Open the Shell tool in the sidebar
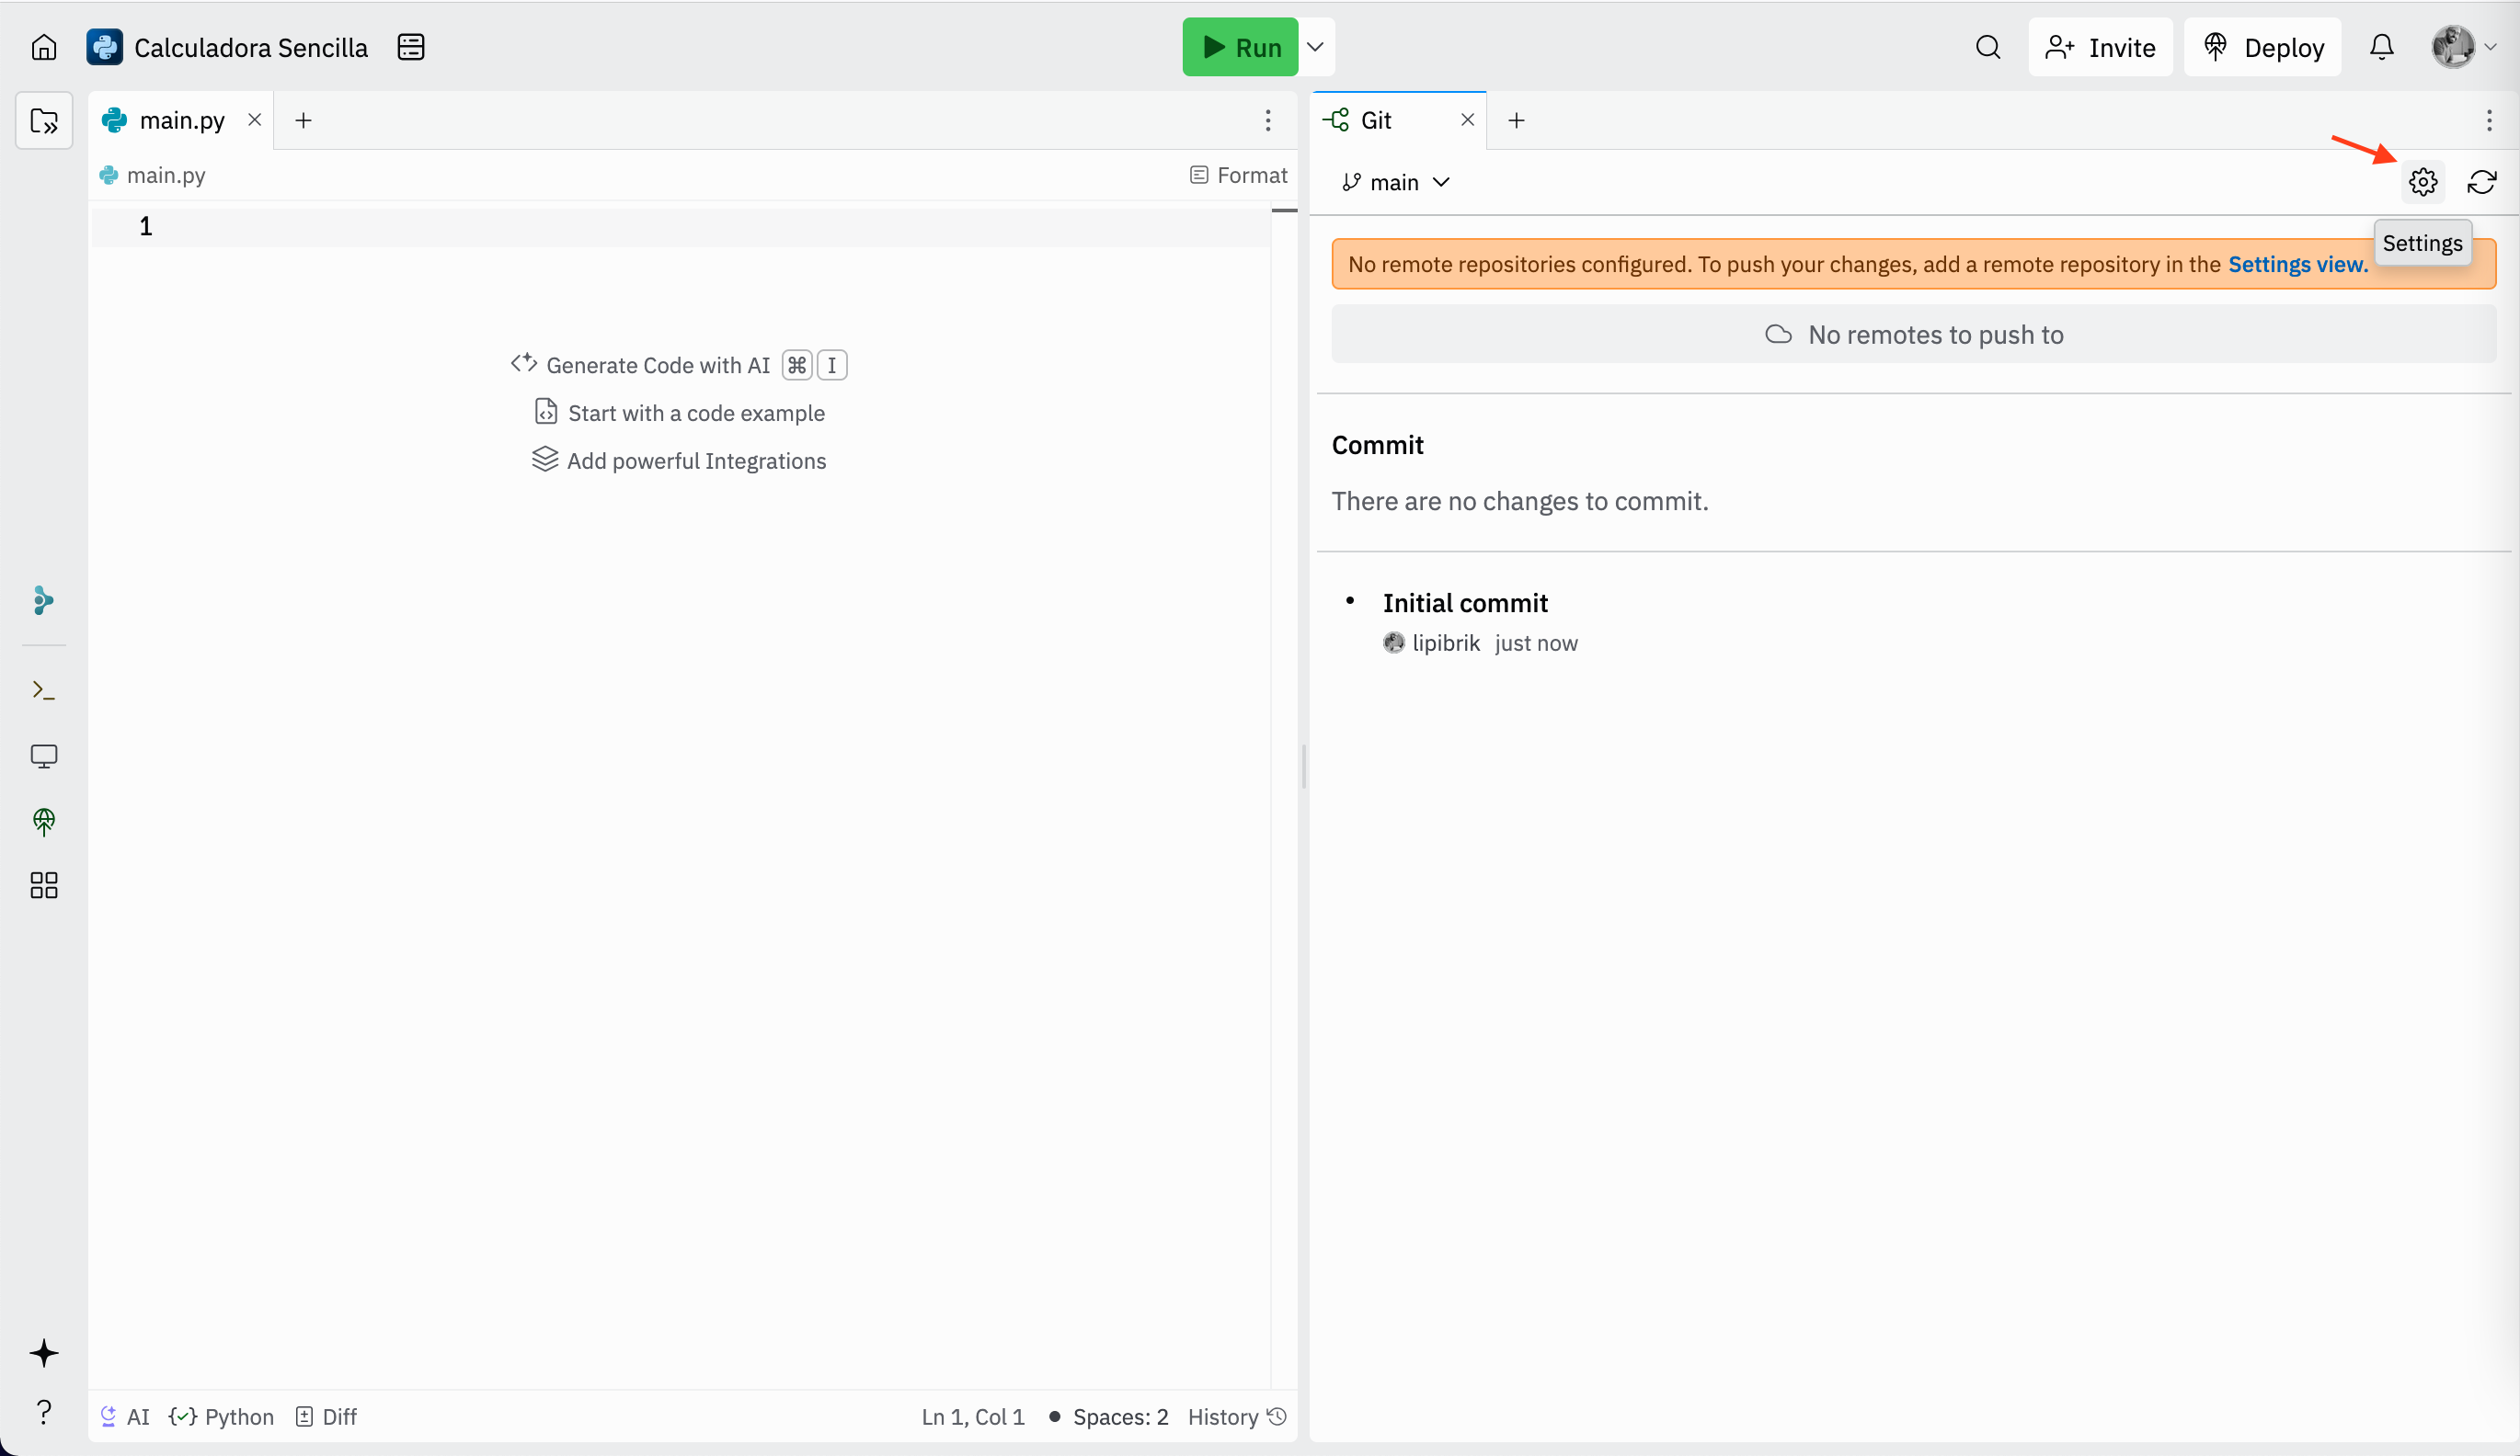Screen dimensions: 2520x1456 44,688
